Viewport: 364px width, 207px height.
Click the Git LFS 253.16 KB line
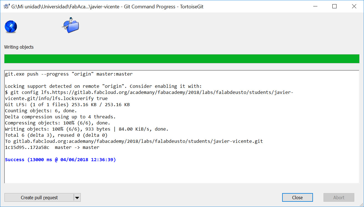[67, 104]
